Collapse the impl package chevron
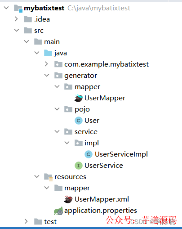The height and width of the screenshot is (229, 182). pyautogui.click(x=67, y=143)
